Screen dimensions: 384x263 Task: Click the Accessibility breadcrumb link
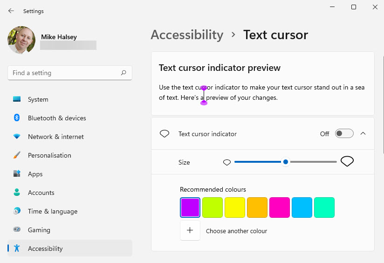(x=187, y=35)
